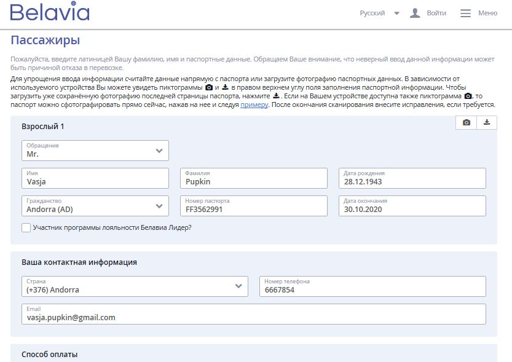Open the Гражданство citizenship dropdown
Screen dimensions: 512x362
(159, 206)
